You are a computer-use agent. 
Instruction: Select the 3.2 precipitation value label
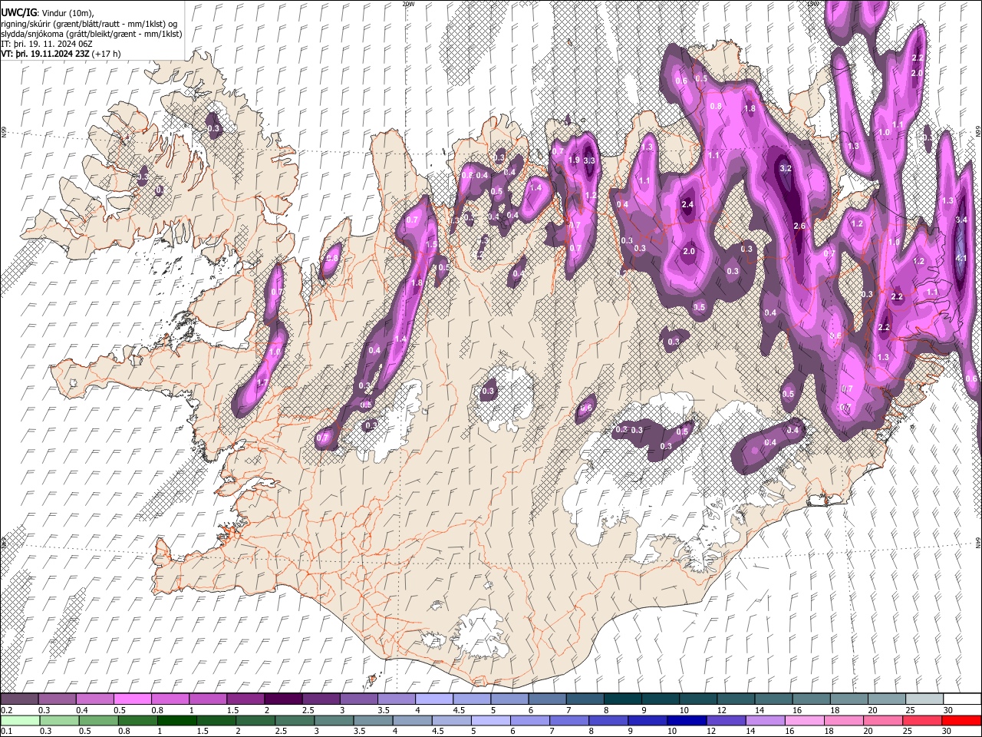(x=785, y=168)
